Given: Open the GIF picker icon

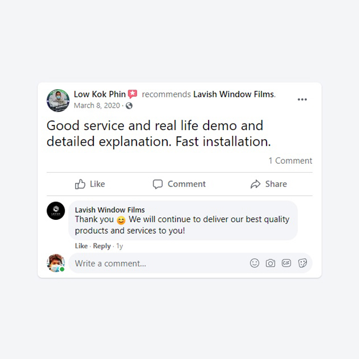Looking at the screenshot, I should [286, 263].
